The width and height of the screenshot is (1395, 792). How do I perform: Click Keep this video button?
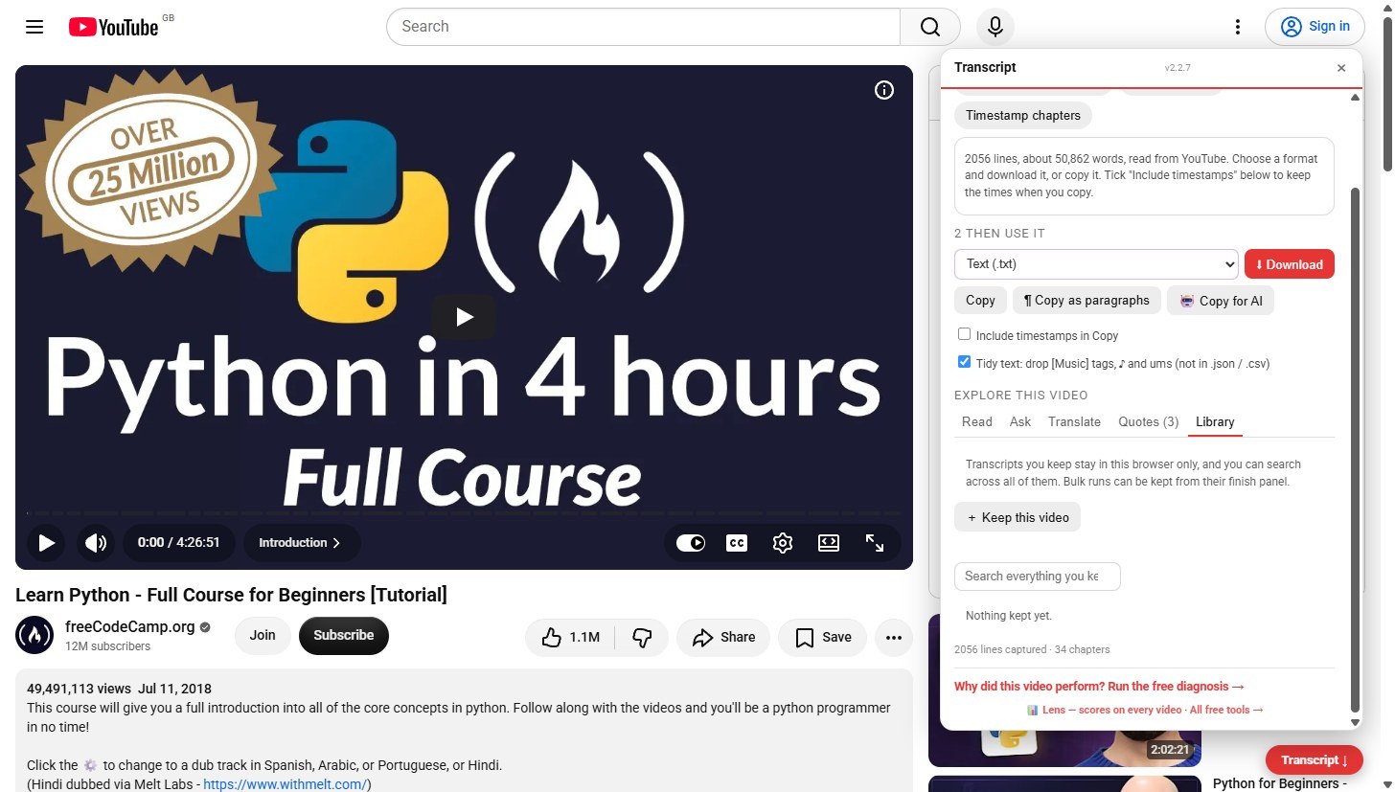[1018, 517]
